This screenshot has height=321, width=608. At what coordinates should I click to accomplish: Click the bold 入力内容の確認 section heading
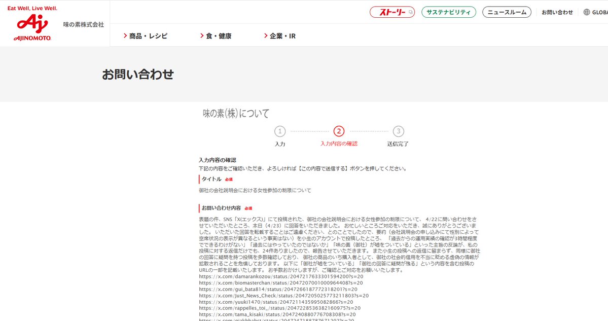tap(218, 160)
